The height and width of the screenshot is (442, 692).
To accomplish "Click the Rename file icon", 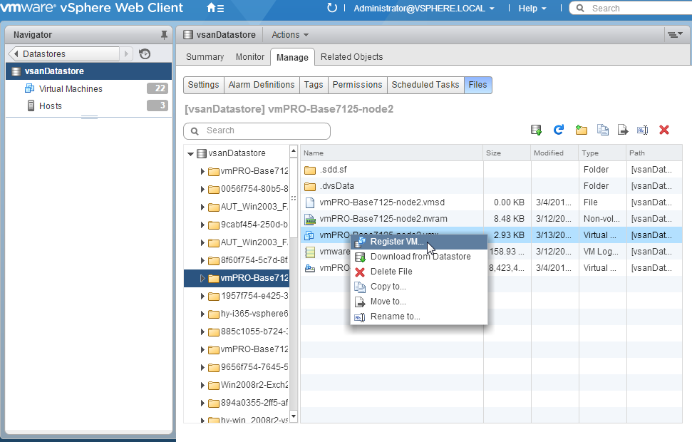I will [642, 130].
